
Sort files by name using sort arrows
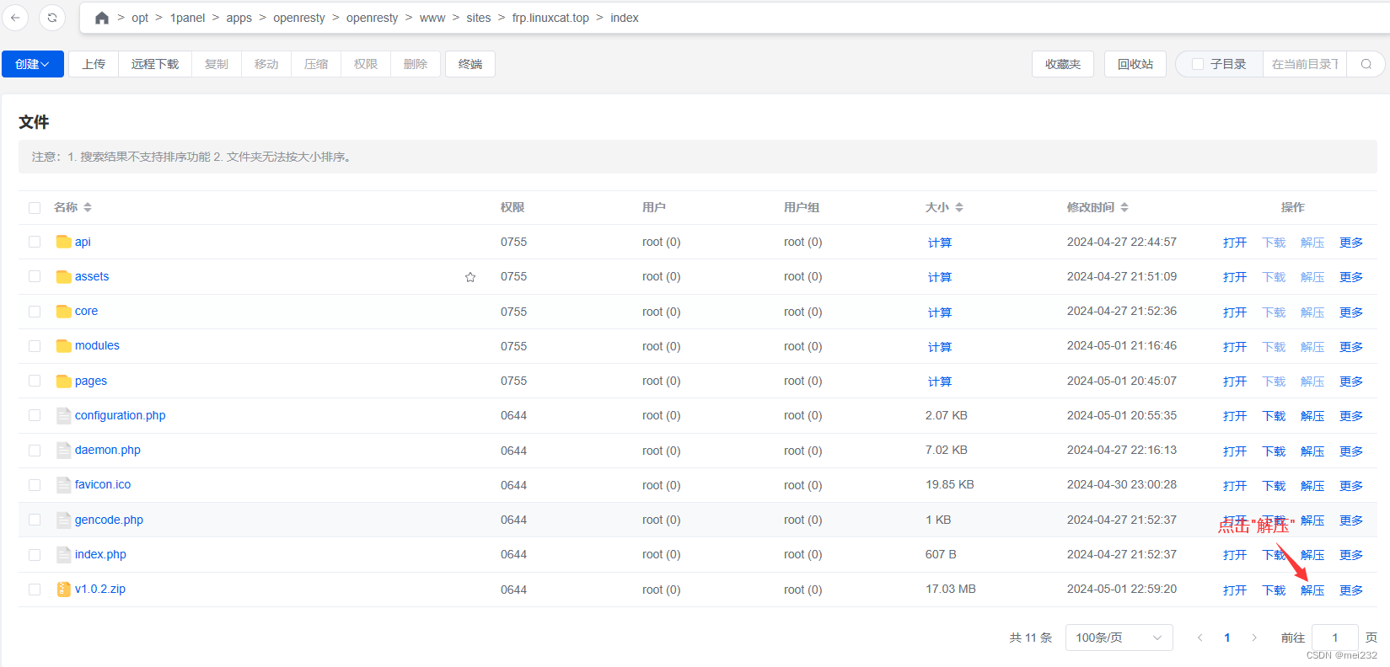tap(88, 207)
